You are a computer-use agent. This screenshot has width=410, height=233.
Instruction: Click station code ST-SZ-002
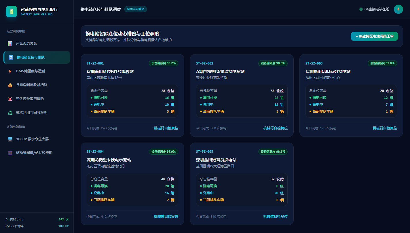(x=205, y=63)
